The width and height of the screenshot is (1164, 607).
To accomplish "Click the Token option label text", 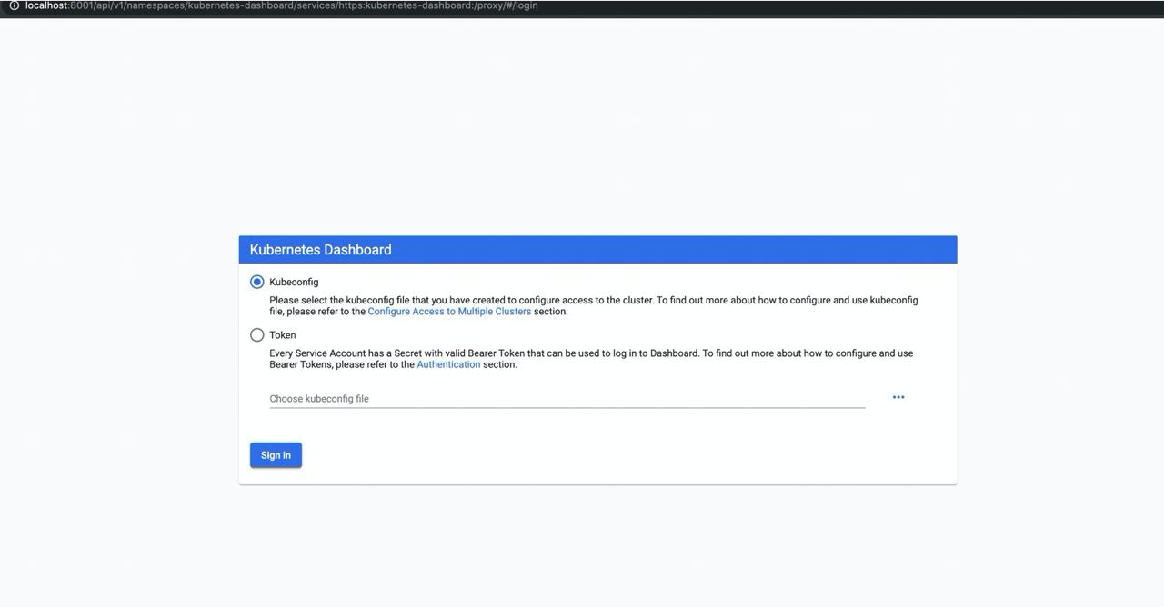I will click(x=283, y=335).
